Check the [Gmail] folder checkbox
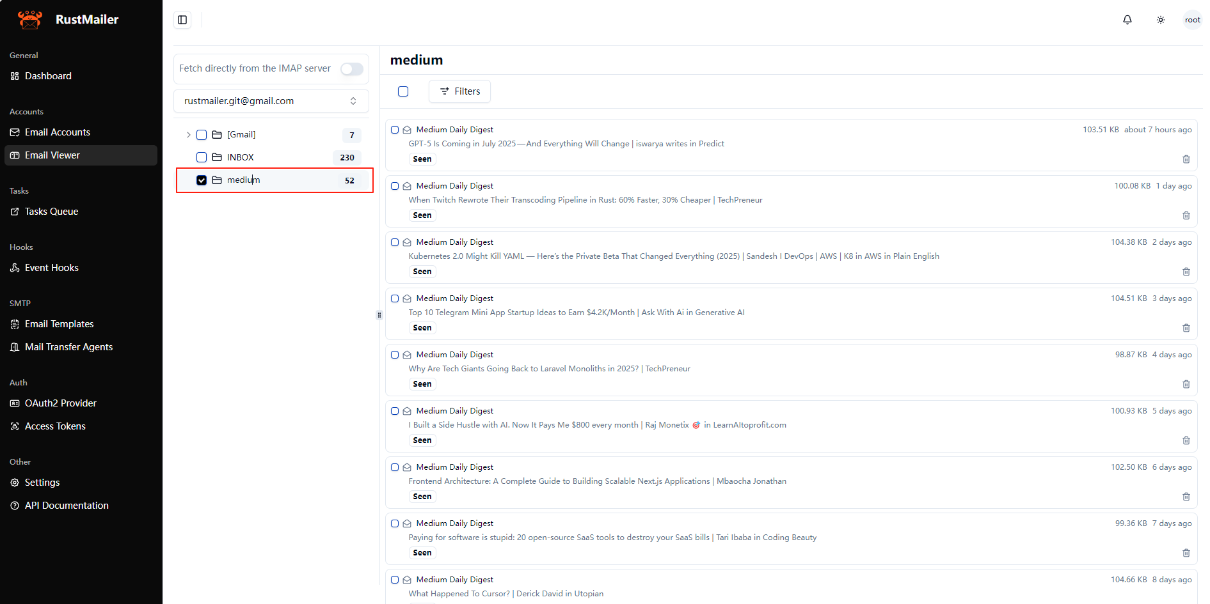 pyautogui.click(x=202, y=135)
